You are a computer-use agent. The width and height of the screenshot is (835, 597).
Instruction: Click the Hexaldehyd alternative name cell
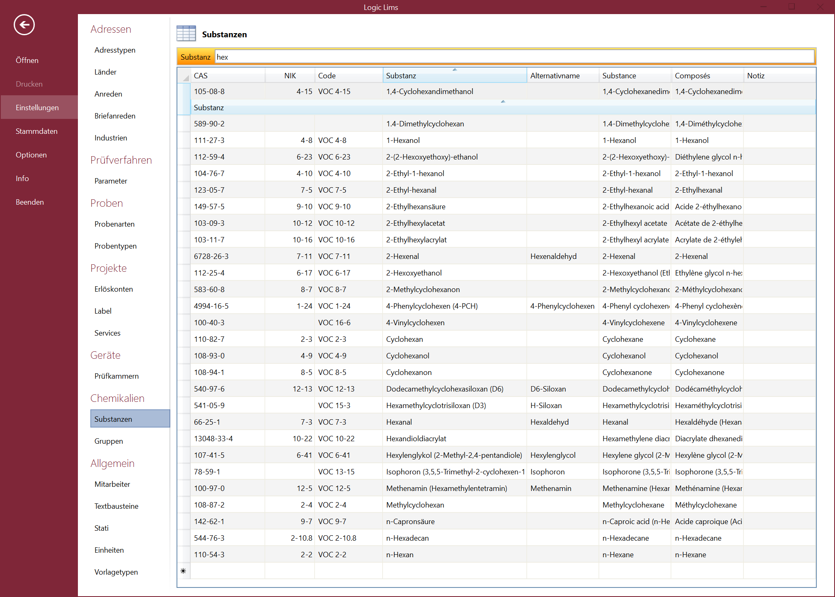pyautogui.click(x=563, y=422)
